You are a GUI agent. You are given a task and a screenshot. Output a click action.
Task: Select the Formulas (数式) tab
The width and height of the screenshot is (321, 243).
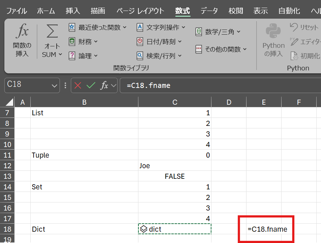click(x=183, y=11)
